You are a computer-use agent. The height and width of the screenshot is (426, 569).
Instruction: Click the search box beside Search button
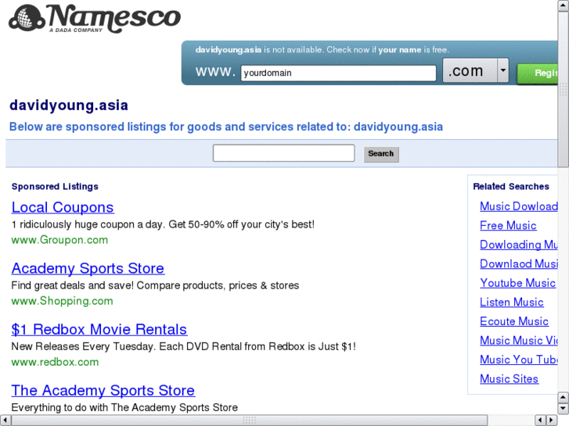283,154
